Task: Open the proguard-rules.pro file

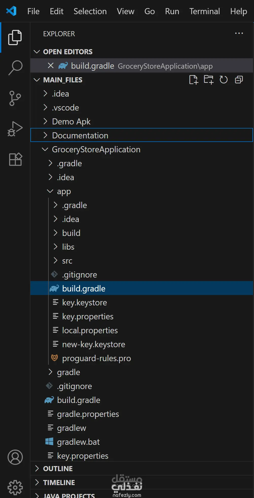Action: (x=96, y=358)
